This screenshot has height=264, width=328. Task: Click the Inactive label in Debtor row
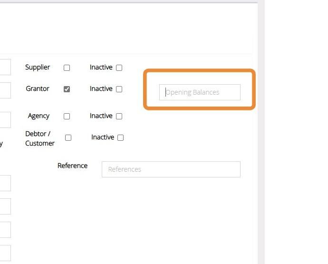pyautogui.click(x=103, y=137)
